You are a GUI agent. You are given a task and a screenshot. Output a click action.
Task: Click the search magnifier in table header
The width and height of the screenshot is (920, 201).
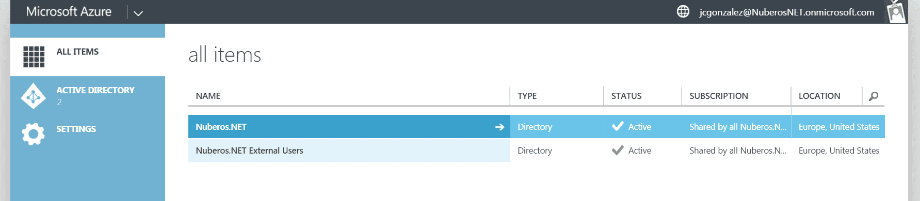(874, 96)
